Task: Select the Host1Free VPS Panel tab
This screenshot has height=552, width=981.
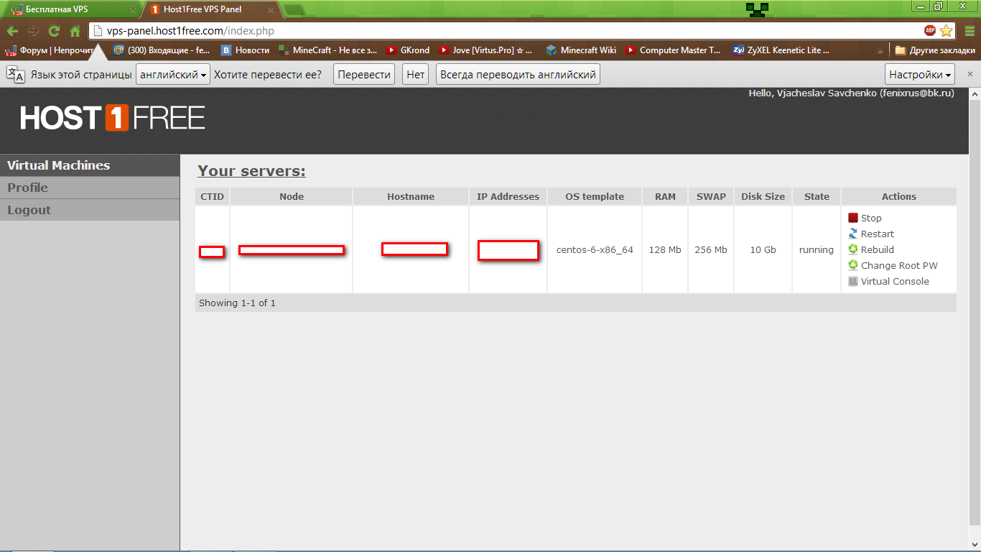Action: tap(210, 10)
